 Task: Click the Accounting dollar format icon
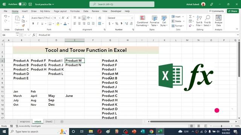click(110, 24)
